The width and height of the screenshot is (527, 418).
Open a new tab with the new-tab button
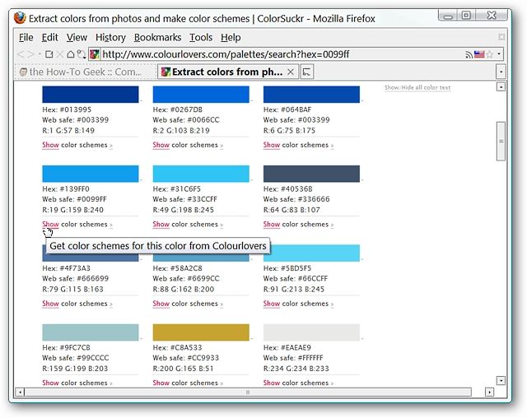coord(306,72)
